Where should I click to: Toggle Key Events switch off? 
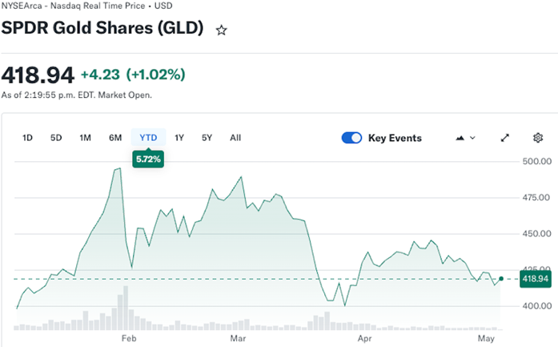[x=351, y=138]
